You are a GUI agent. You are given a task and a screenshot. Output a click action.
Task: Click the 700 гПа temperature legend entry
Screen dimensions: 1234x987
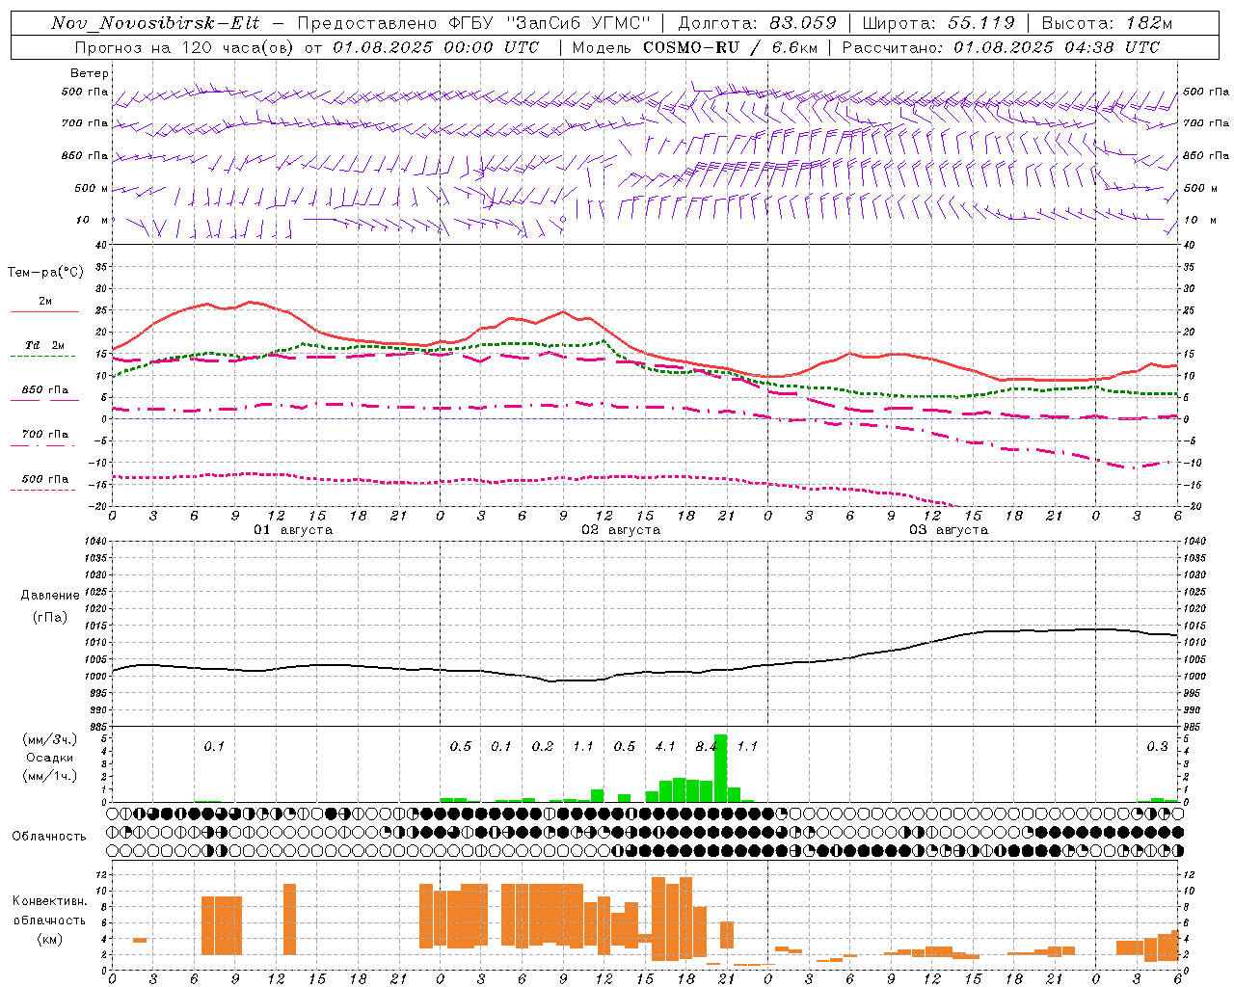[44, 435]
